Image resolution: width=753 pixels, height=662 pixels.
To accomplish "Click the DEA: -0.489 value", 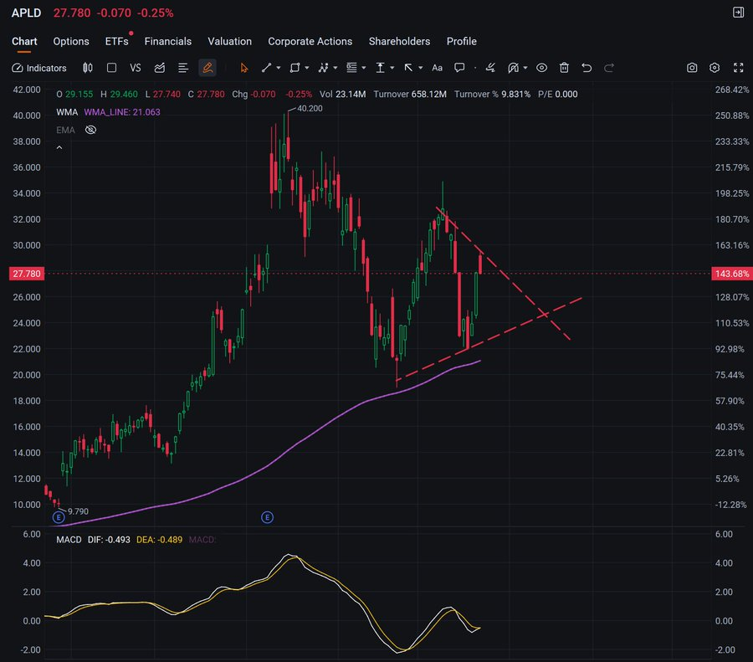I will 160,540.
